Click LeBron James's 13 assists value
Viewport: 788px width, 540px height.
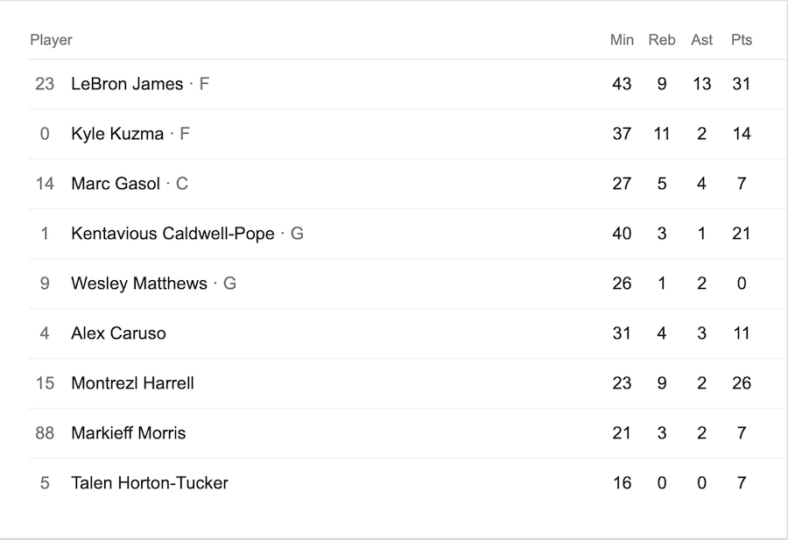click(x=701, y=84)
